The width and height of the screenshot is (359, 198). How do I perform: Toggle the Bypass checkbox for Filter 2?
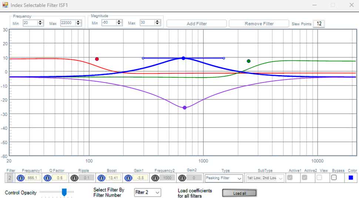pyautogui.click(x=334, y=178)
